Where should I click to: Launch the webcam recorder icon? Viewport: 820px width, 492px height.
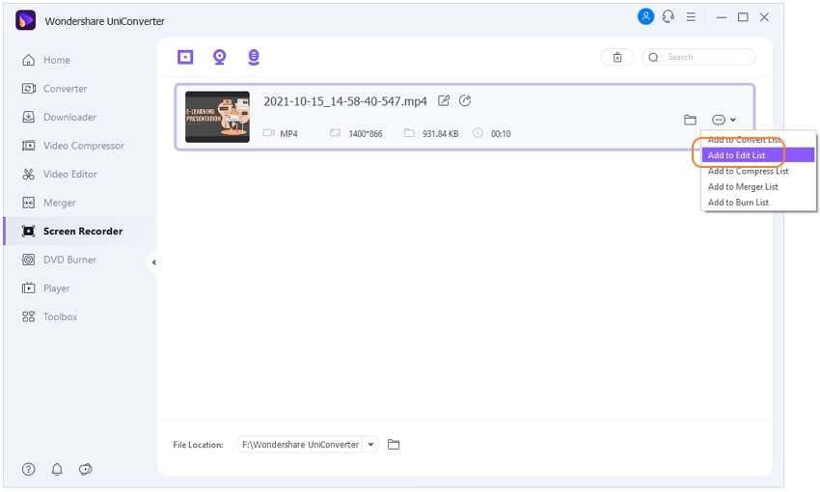click(220, 57)
